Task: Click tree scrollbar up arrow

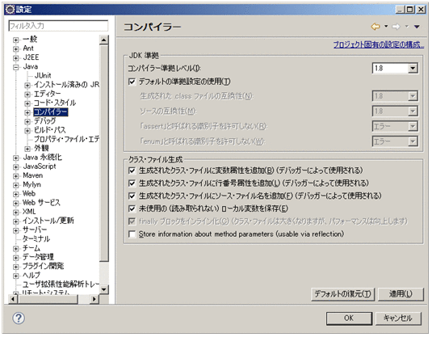Action: pos(104,40)
